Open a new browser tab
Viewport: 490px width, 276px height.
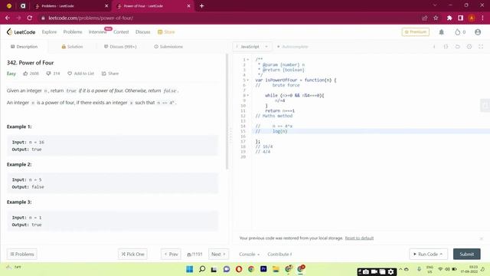(201, 6)
